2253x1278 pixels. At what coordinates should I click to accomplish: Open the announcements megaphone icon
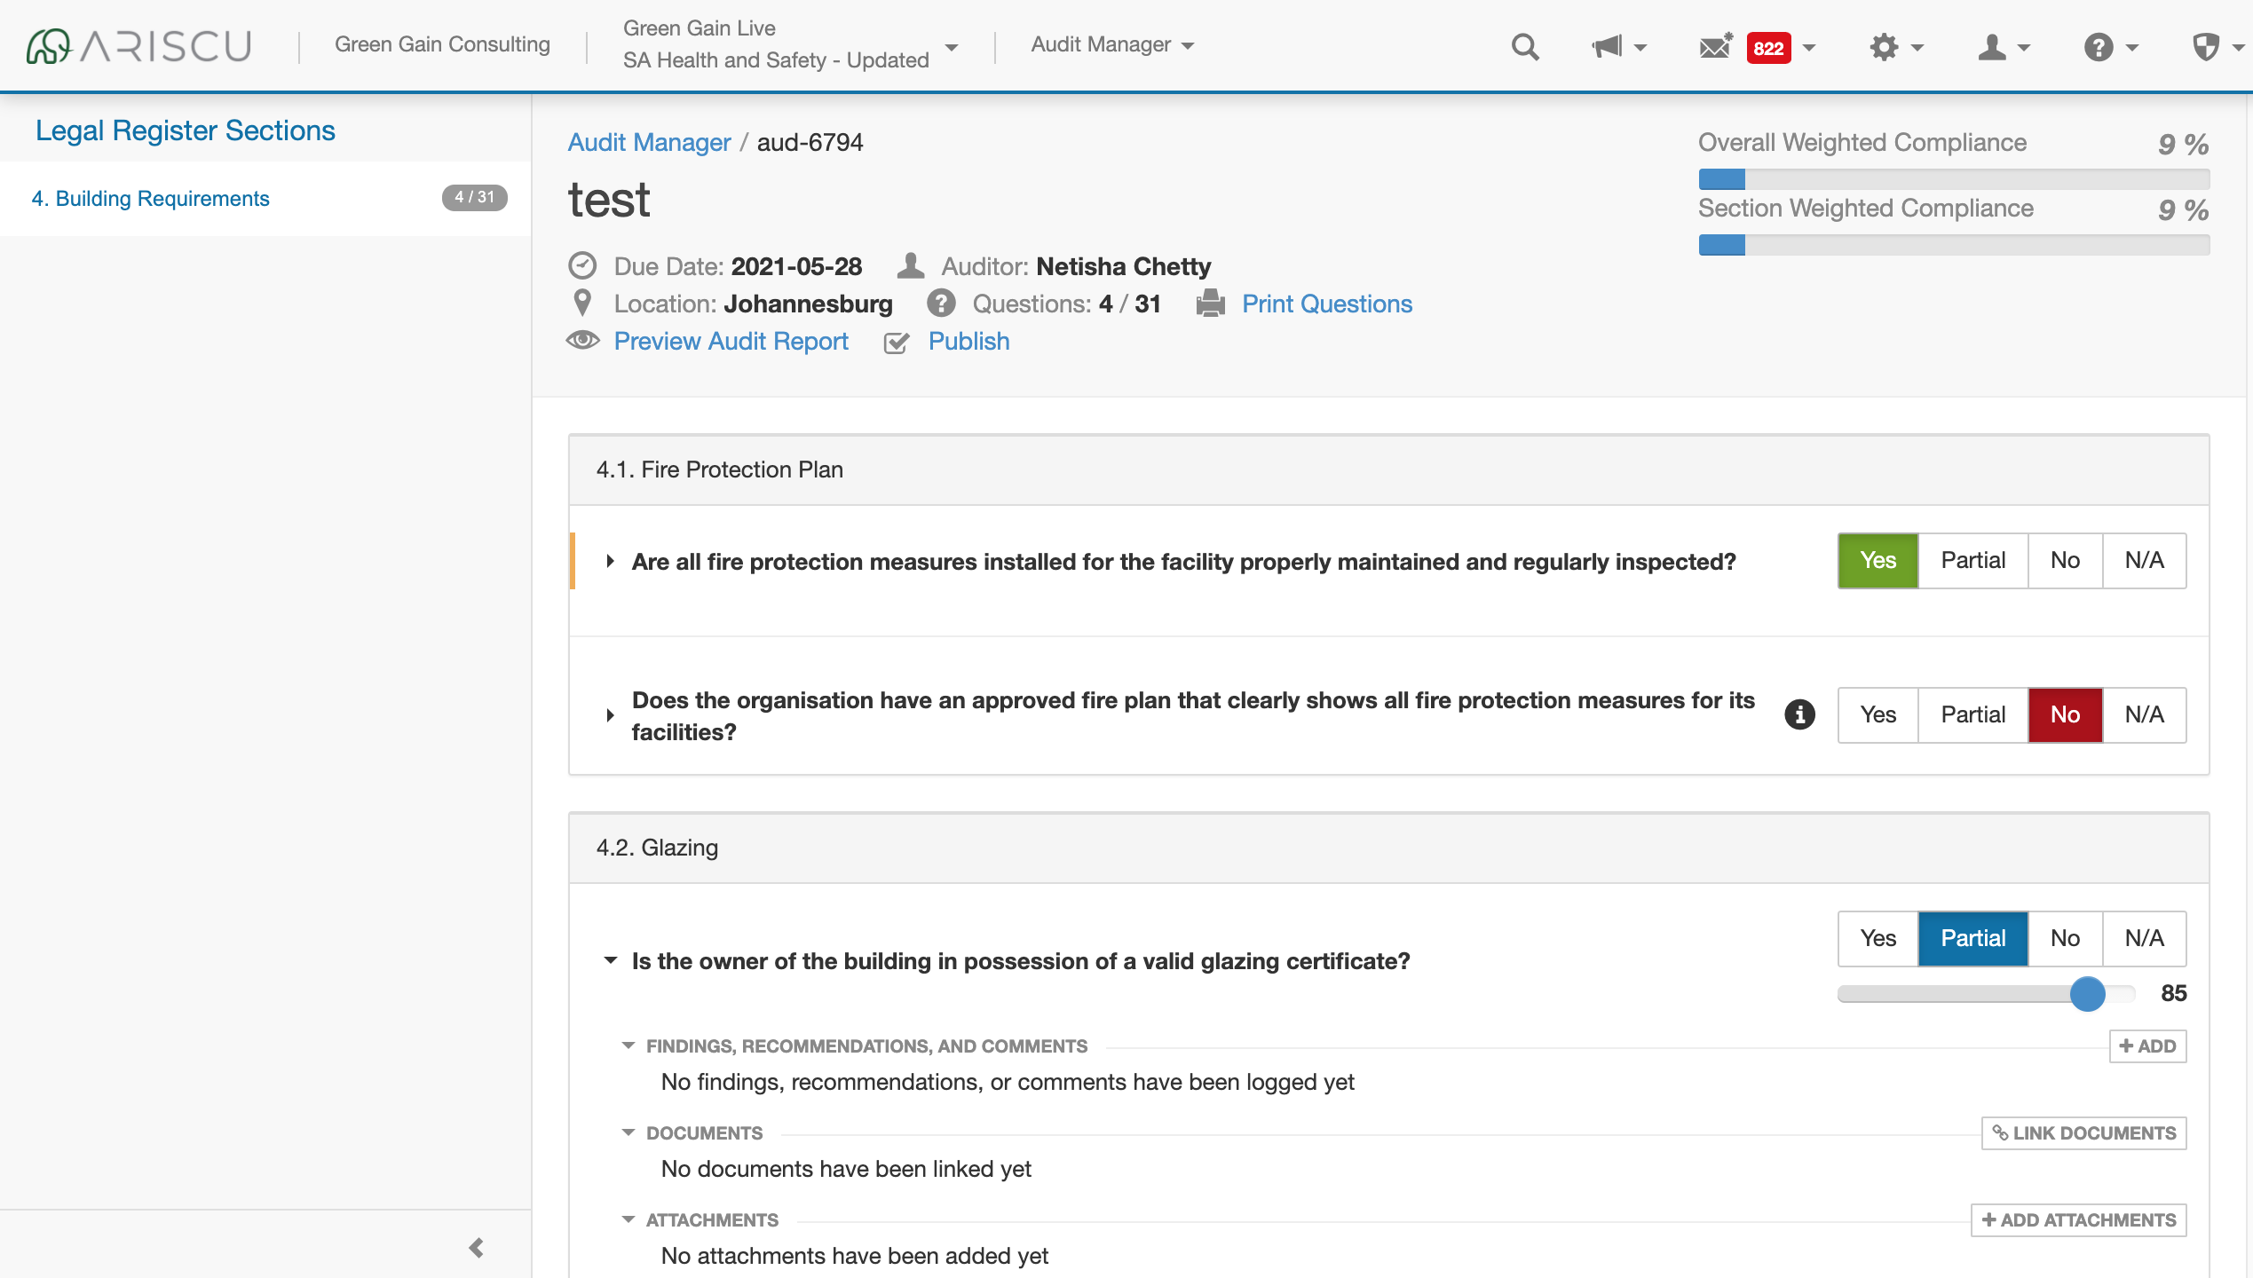(1608, 46)
